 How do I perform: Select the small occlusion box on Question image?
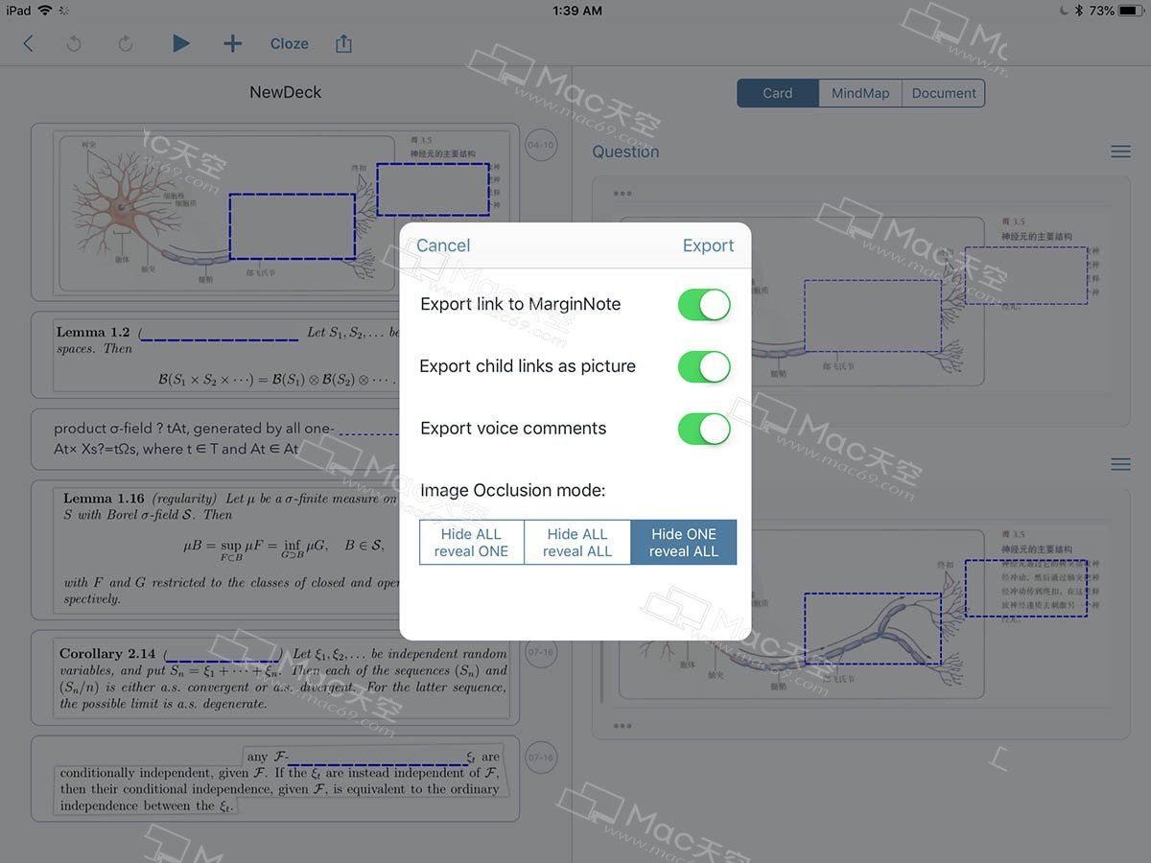pyautogui.click(x=1025, y=275)
